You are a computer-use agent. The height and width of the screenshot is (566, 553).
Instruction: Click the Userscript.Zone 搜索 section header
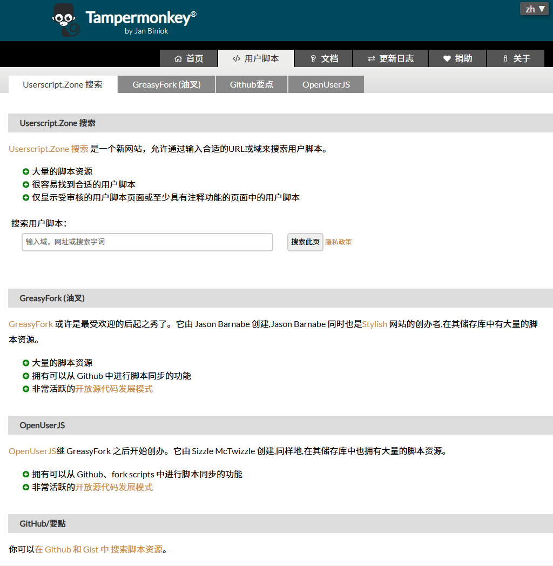[280, 123]
